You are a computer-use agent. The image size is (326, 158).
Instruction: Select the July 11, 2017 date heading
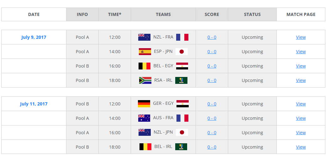(x=34, y=104)
